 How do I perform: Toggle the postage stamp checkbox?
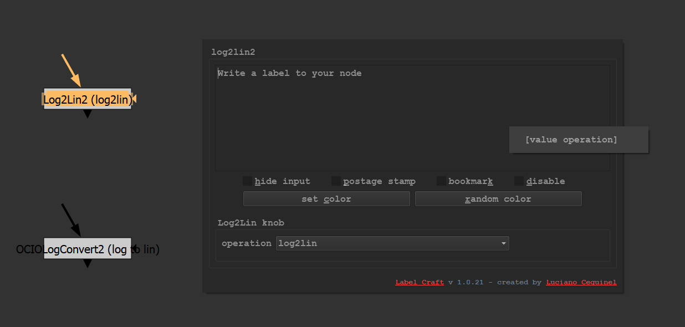(x=336, y=181)
